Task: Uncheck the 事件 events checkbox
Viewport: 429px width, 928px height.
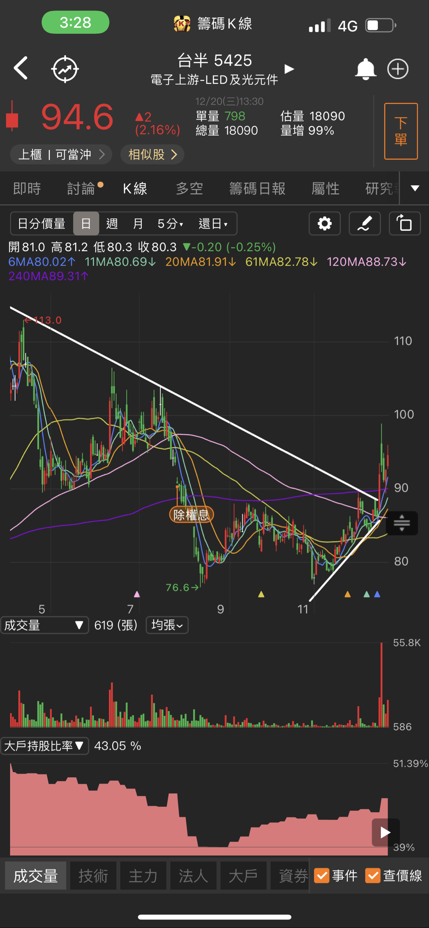Action: click(321, 875)
